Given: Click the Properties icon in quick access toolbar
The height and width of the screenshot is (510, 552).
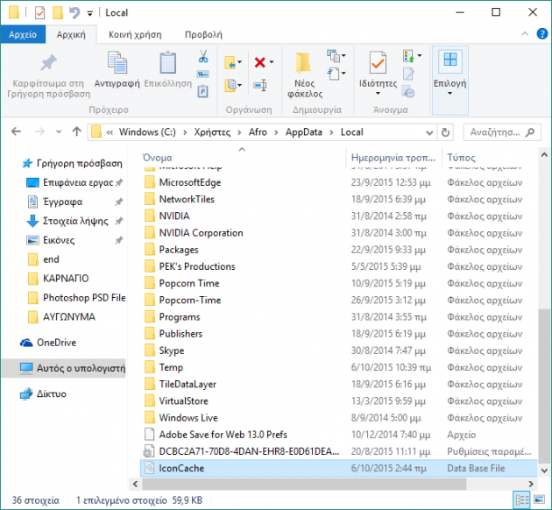Looking at the screenshot, I should tap(39, 12).
